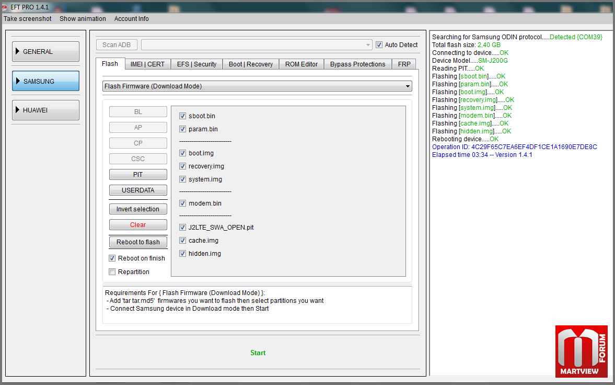Image resolution: width=615 pixels, height=385 pixels.
Task: Click the Elapsed time log line
Action: click(x=482, y=155)
